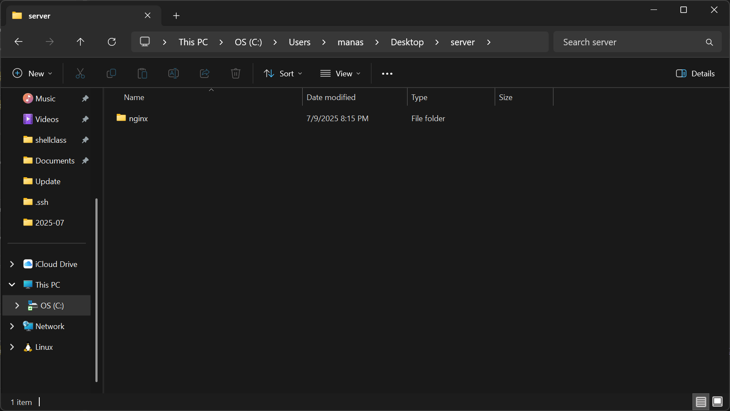The height and width of the screenshot is (411, 730).
Task: Open 2025-07 folder in navigation pane
Action: 49,223
